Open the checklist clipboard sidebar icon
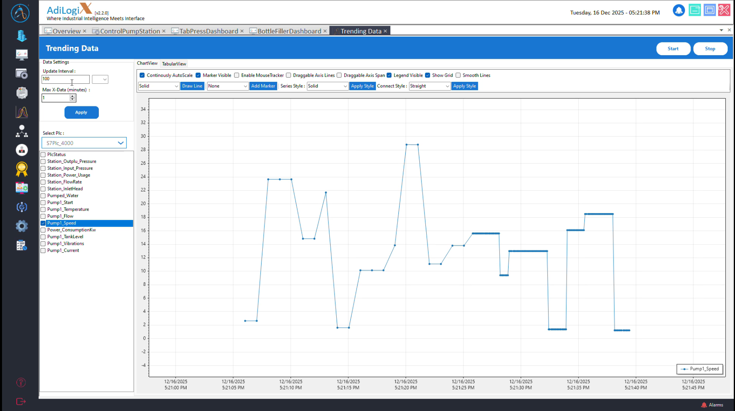 pyautogui.click(x=22, y=245)
